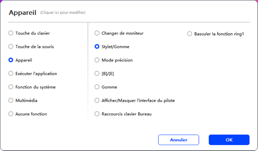Enable Mode précision option

97,60
